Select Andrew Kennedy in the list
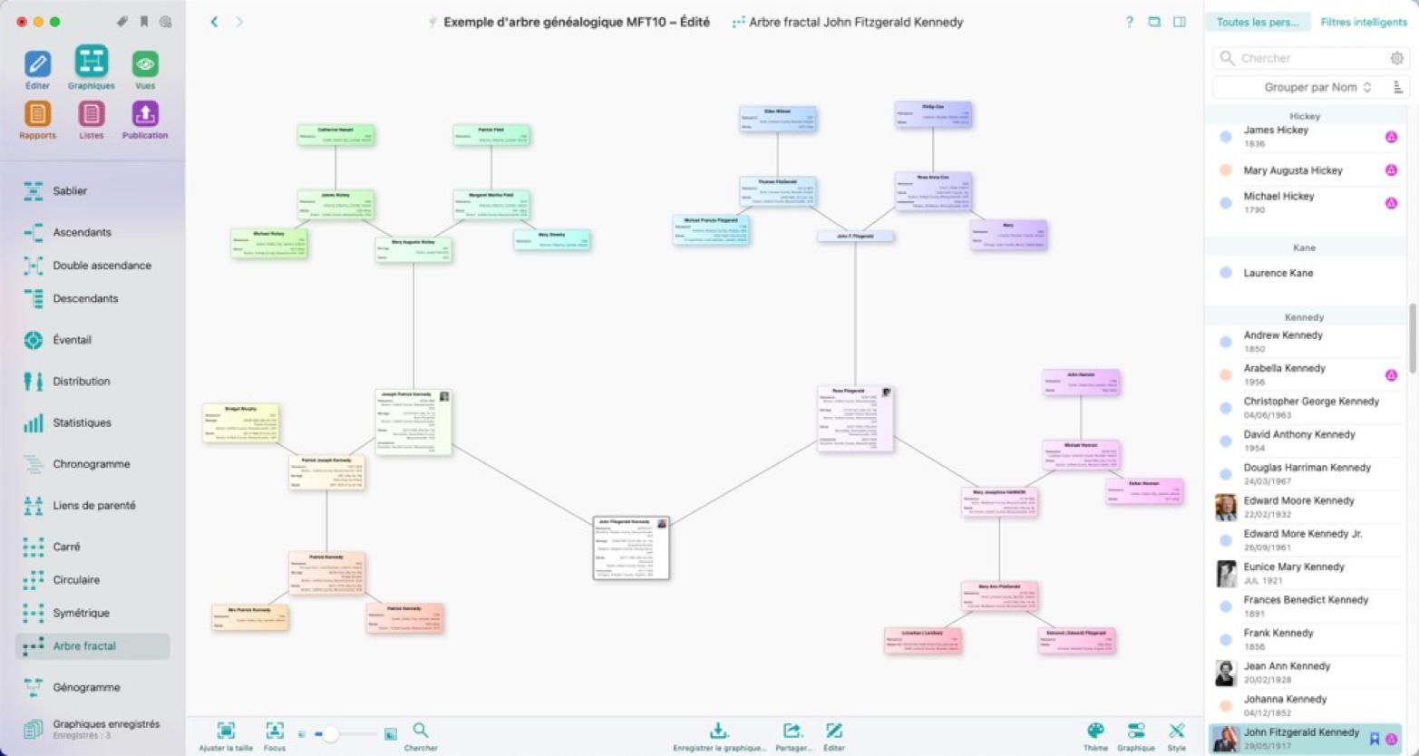This screenshot has height=756, width=1419. coord(1306,342)
